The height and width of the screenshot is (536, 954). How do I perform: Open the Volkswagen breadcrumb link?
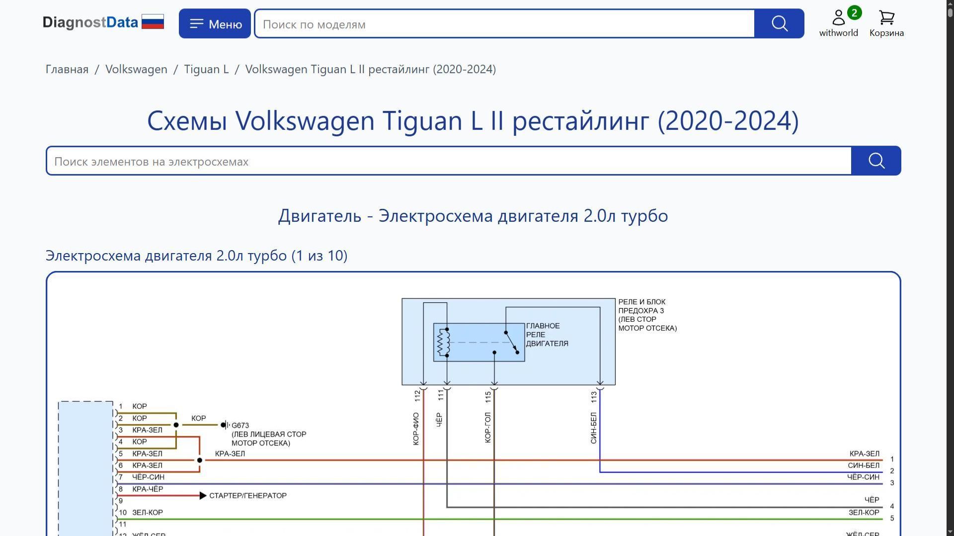coord(136,69)
